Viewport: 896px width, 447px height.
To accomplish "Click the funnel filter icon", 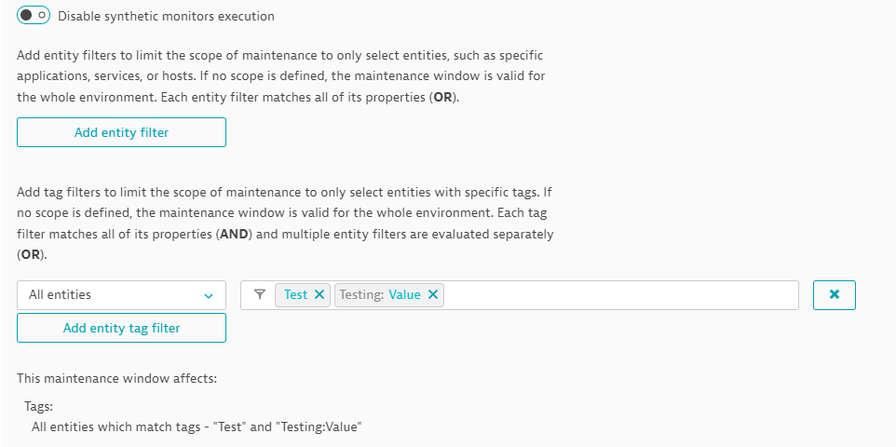I will pyautogui.click(x=260, y=295).
